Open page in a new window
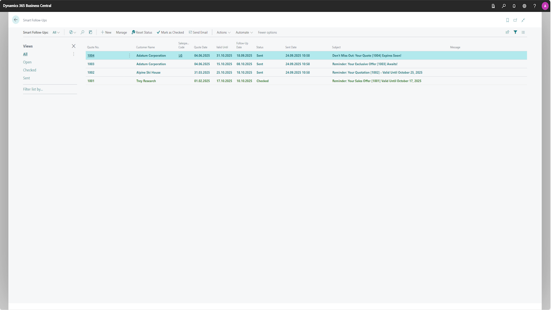Screen dimensions: 551x310 pos(515,20)
